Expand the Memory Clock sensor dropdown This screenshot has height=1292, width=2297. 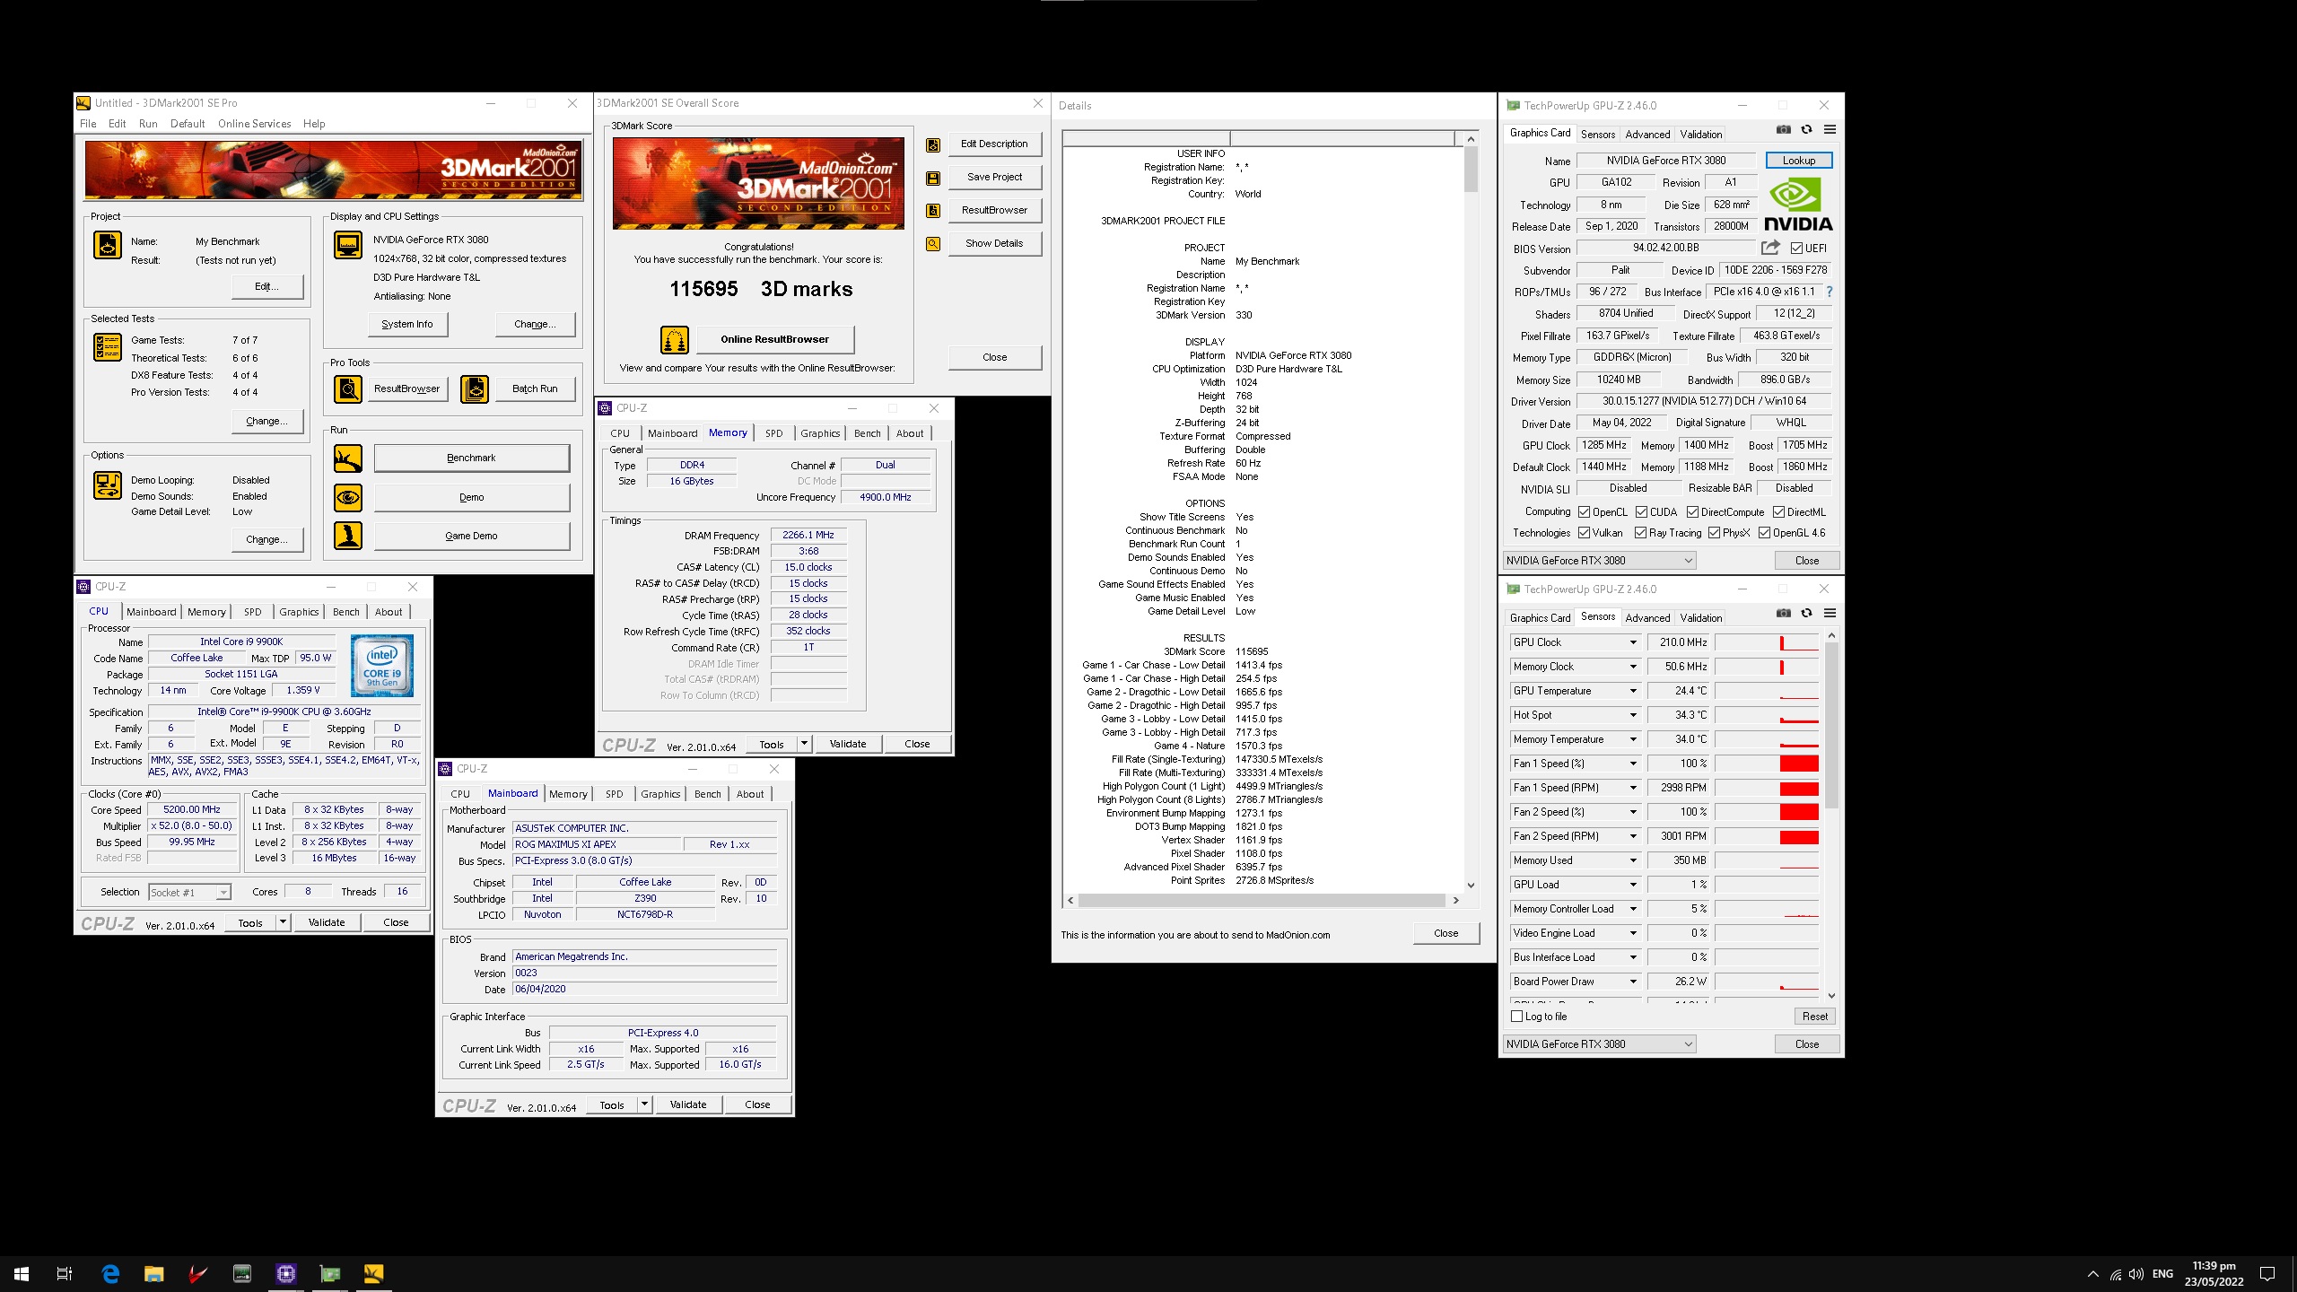(x=1633, y=667)
